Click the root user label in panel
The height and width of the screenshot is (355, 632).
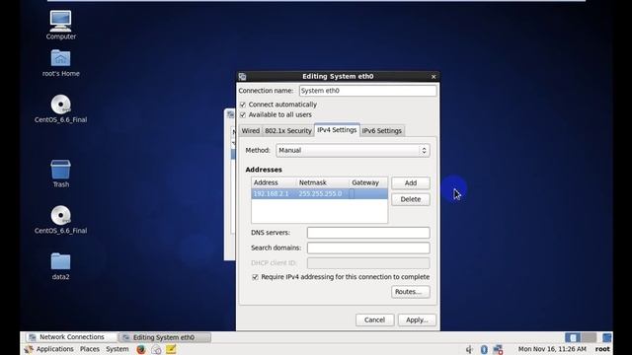[x=602, y=349]
